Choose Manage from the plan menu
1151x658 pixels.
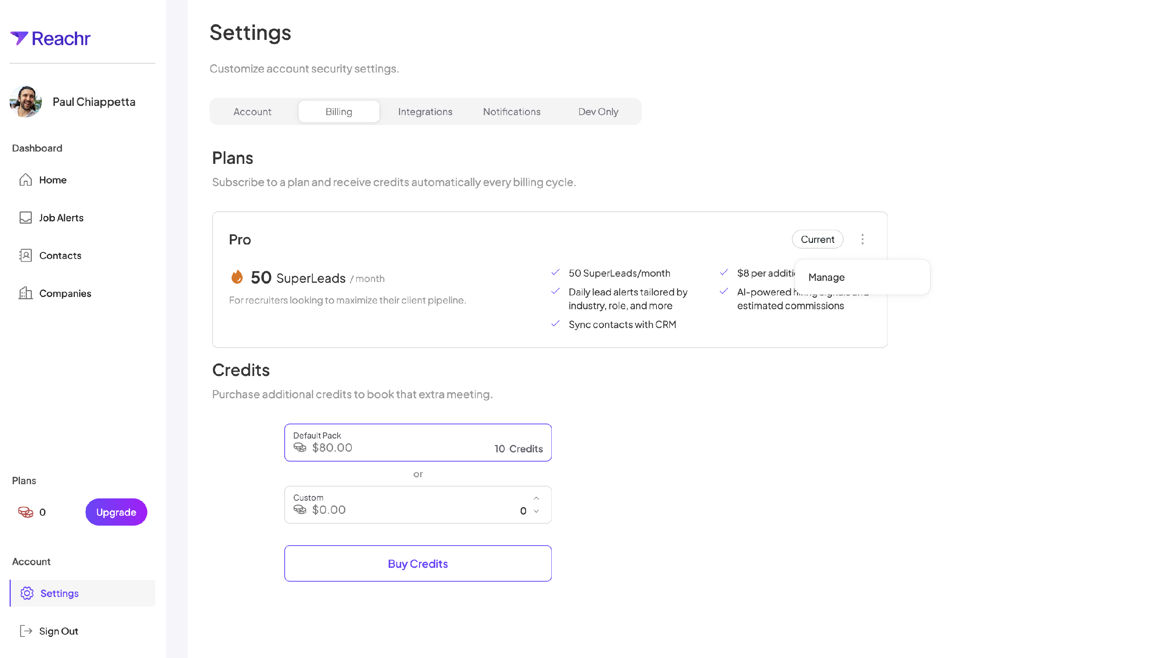[826, 277]
